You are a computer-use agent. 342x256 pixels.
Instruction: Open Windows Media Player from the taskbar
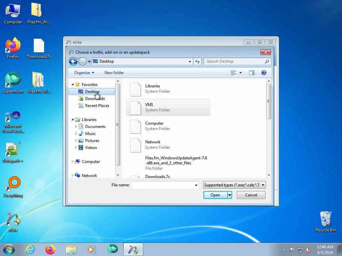coord(91,249)
